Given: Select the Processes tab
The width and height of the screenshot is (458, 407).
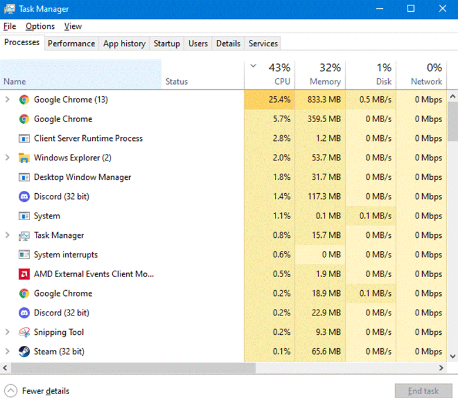Looking at the screenshot, I should 22,42.
